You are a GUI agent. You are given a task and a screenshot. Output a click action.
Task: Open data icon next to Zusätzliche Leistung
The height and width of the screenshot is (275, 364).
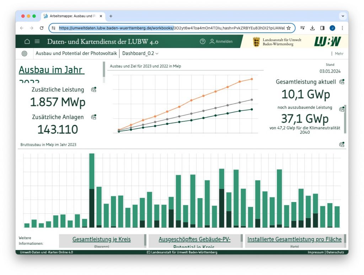point(93,90)
